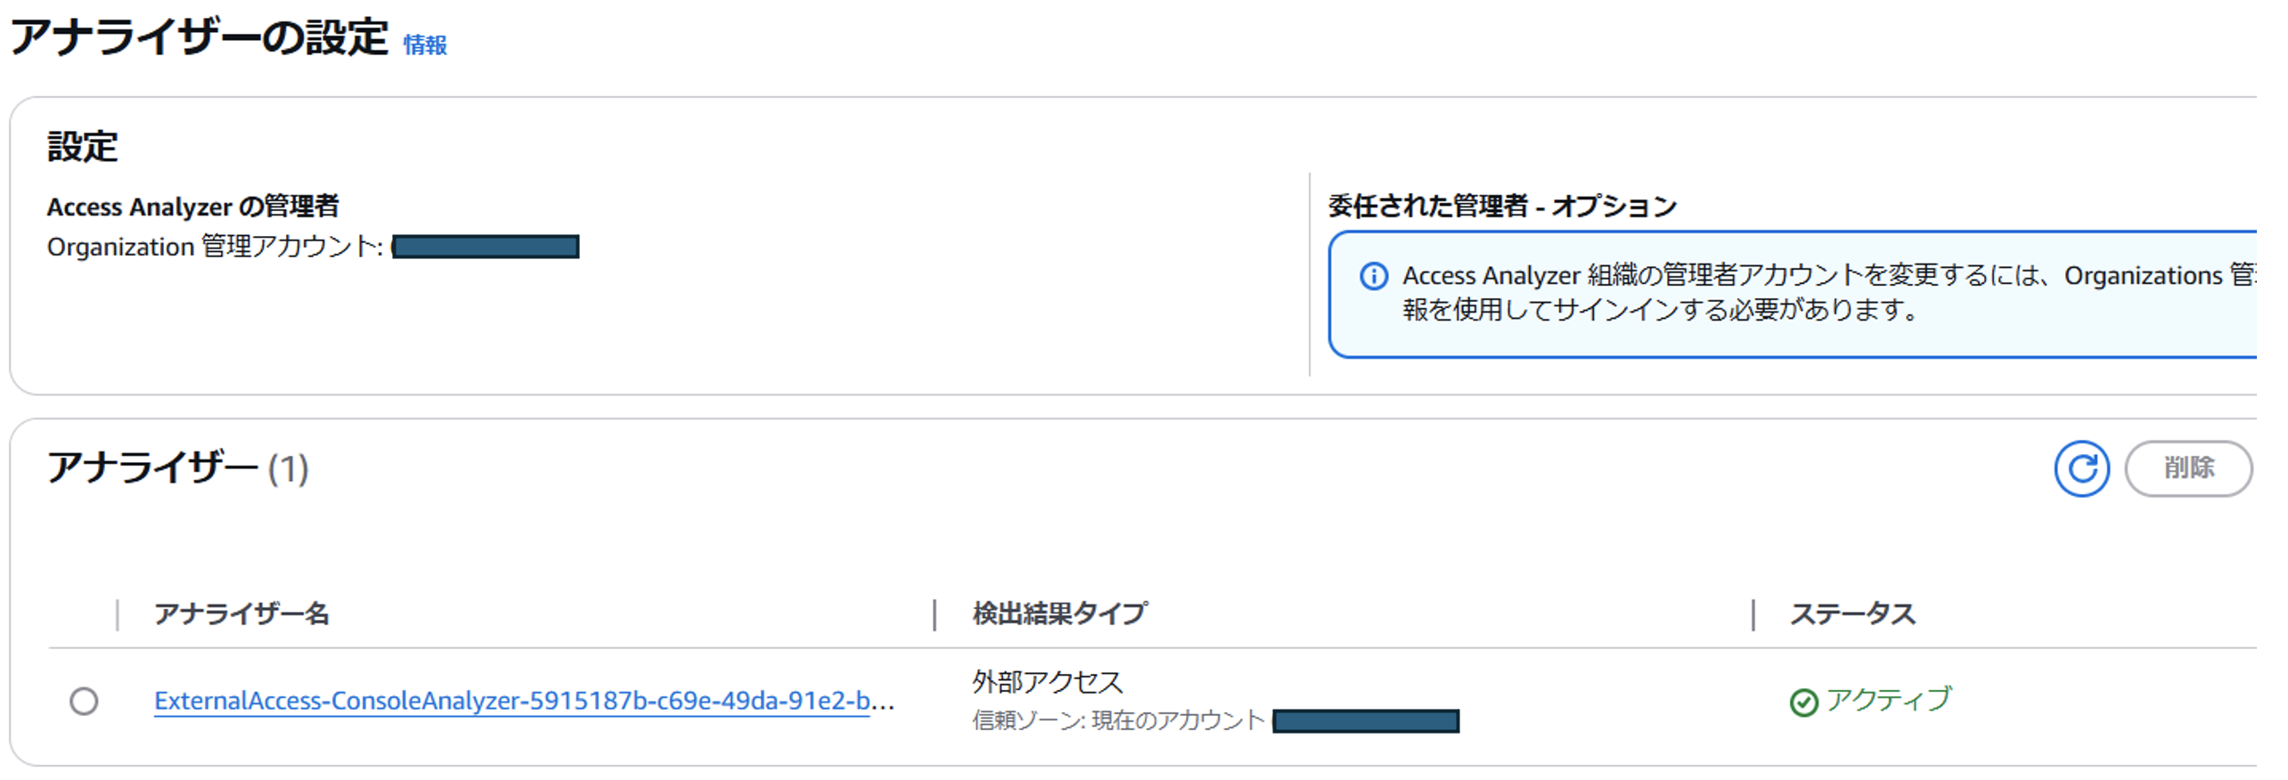
Task: Click the redacted Organization 管理アカウント ID
Action: pos(486,247)
